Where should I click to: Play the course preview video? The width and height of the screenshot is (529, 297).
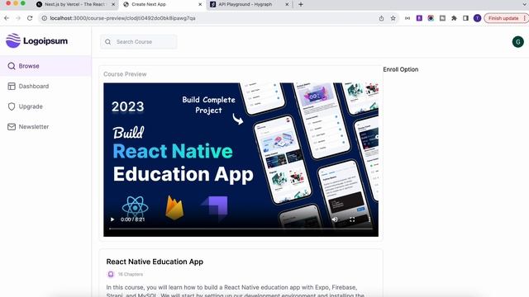click(x=112, y=219)
